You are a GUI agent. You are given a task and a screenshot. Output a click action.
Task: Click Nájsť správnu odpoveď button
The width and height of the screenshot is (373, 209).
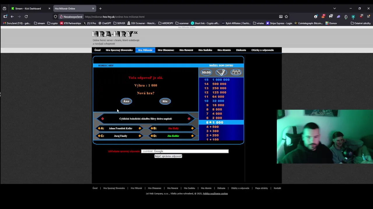click(x=168, y=156)
